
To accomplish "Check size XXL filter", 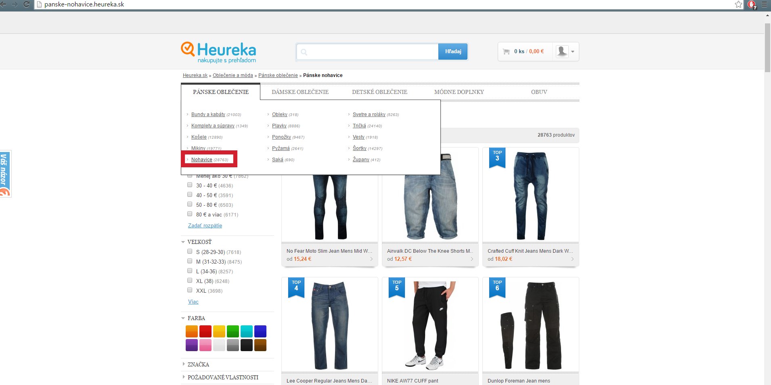I will tap(190, 290).
